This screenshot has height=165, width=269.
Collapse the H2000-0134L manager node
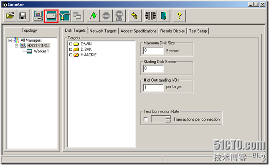(x=16, y=46)
